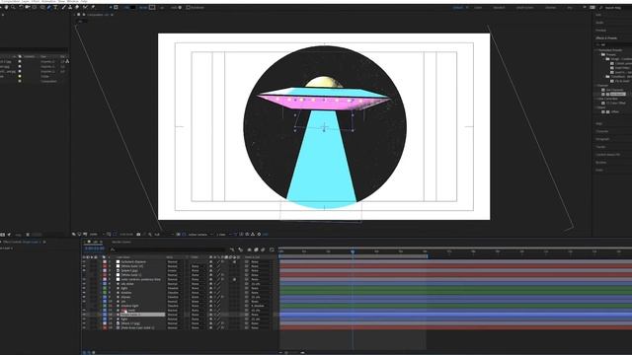The image size is (632, 355).
Task: Open the parent dropdown of shadow light layer
Action: tap(261, 306)
